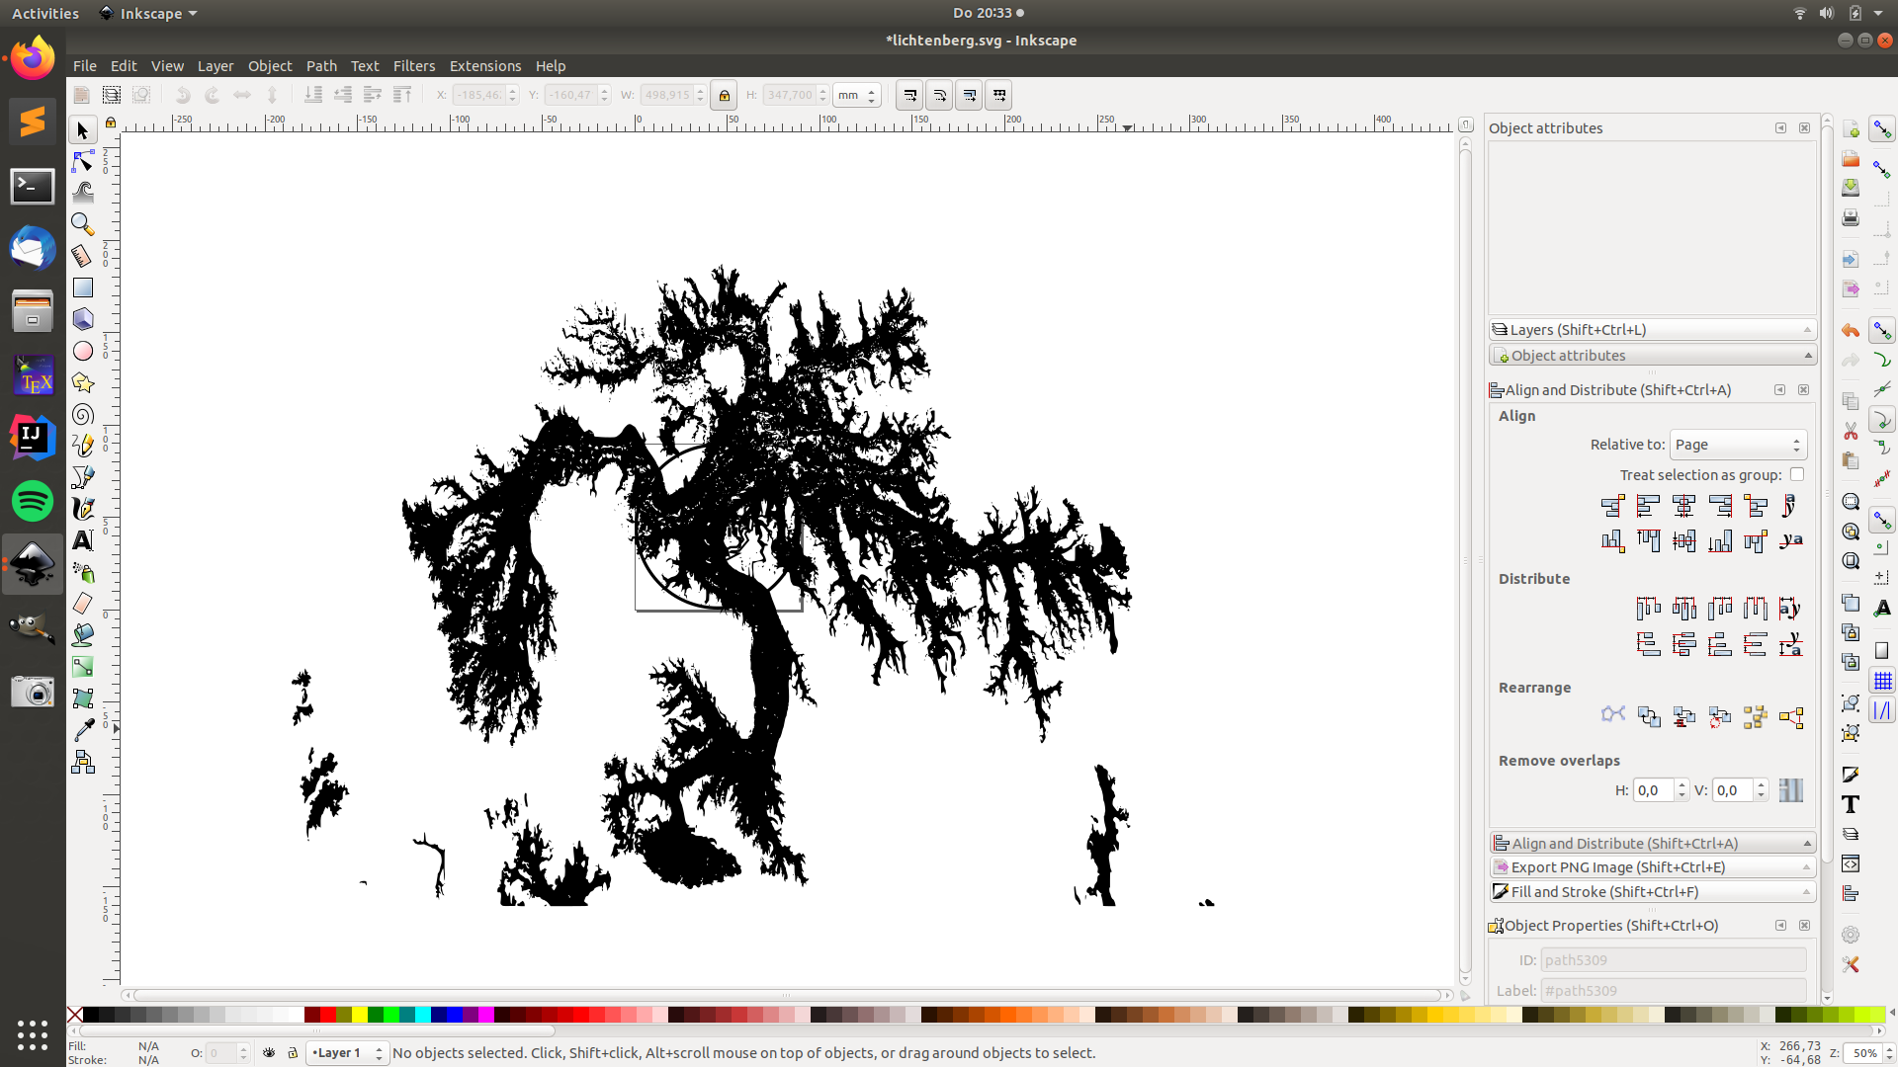Open the Path menu
1898x1067 pixels.
321,66
